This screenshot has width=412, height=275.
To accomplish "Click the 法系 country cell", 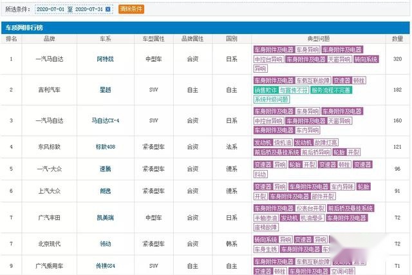I will (x=232, y=147).
